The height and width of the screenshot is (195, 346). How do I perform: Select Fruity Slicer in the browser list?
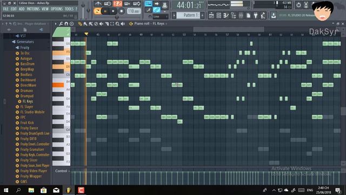29,160
